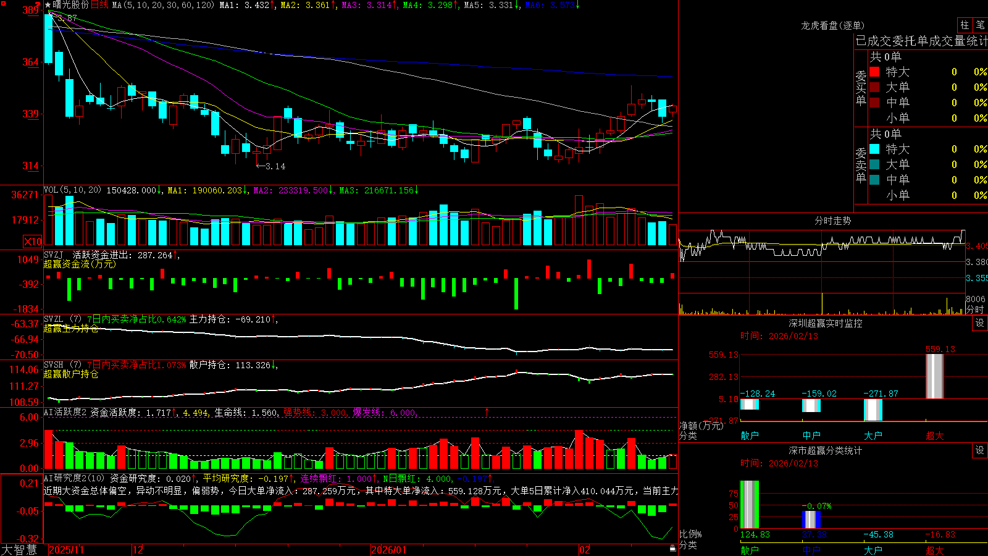Click the 龙虎看盘(逐单) panel title
Screen dimensions: 988x556
833,25
